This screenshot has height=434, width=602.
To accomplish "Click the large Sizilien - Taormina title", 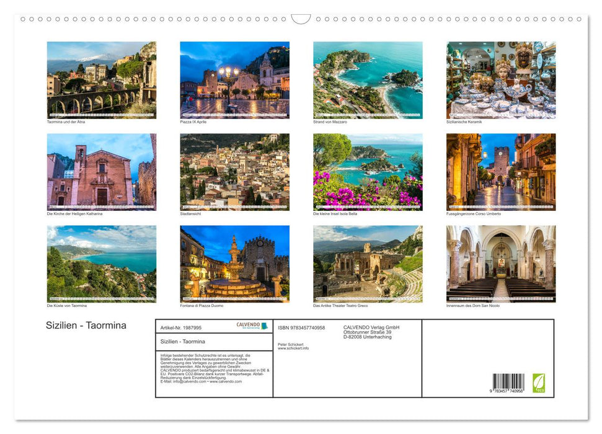I will [86, 325].
